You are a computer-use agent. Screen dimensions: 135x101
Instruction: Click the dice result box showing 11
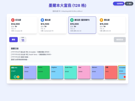pyautogui.click(x=23, y=40)
